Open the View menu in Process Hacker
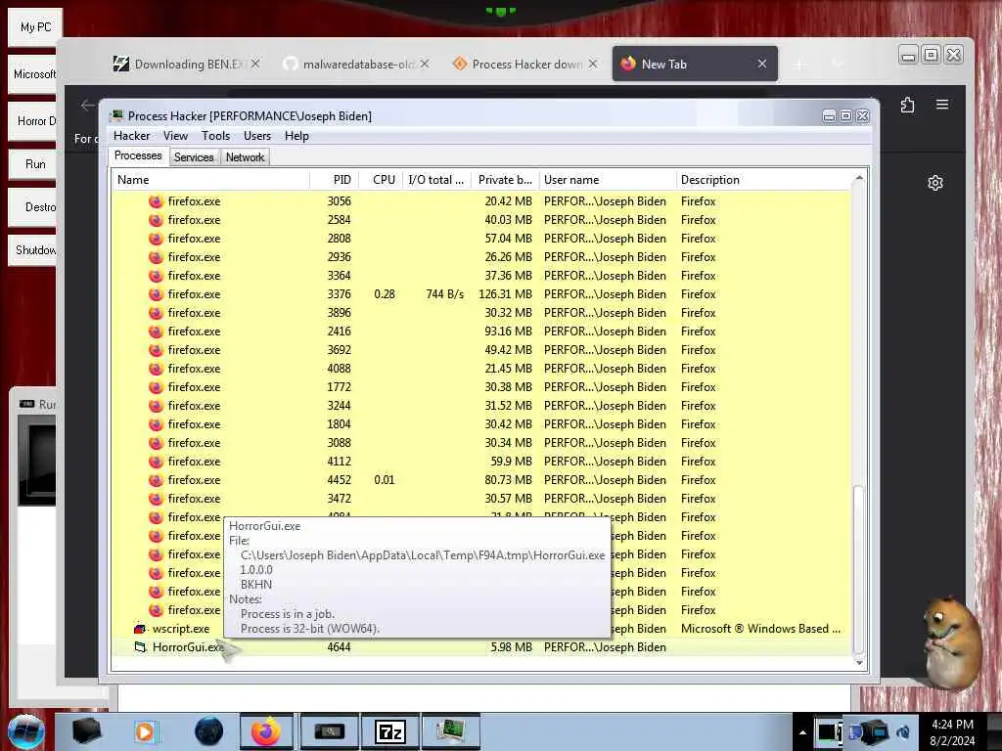This screenshot has width=1002, height=751. tap(175, 135)
